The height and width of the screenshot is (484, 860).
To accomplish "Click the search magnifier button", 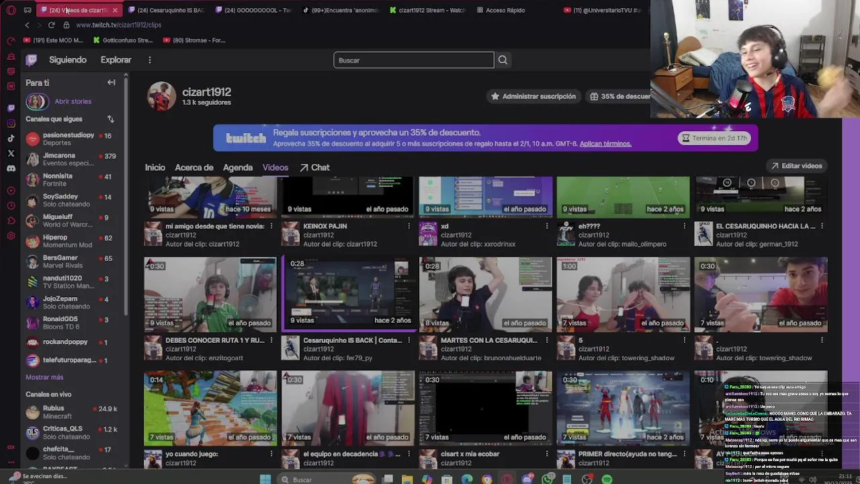I will 503,61.
